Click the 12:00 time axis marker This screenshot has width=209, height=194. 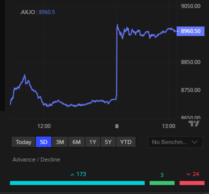pos(44,126)
